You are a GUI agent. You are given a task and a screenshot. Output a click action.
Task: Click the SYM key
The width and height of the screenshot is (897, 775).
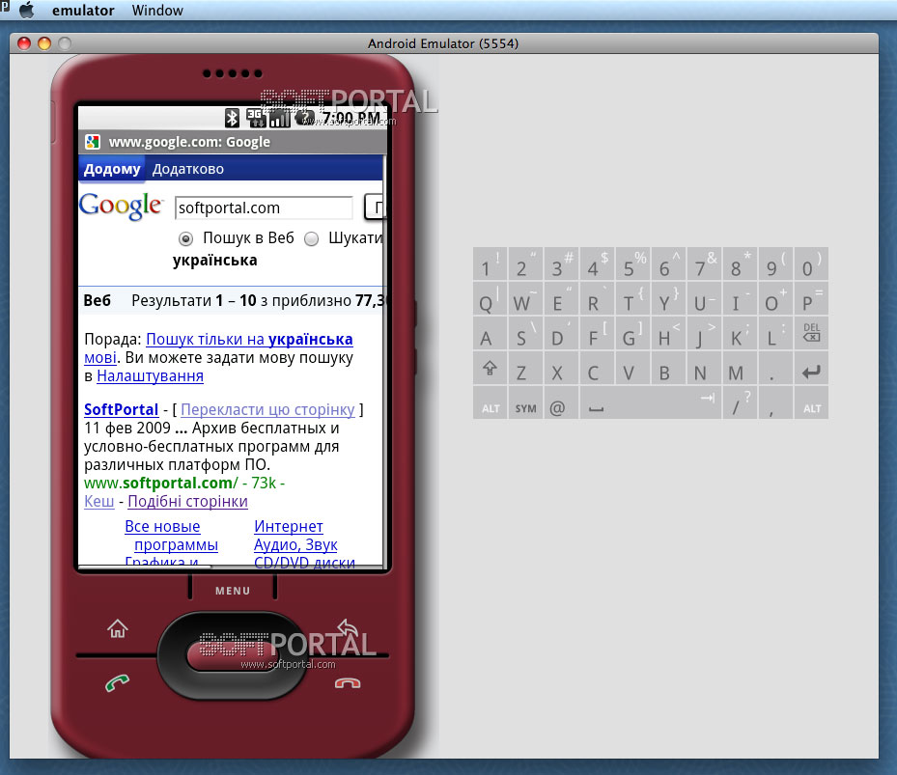pos(525,402)
